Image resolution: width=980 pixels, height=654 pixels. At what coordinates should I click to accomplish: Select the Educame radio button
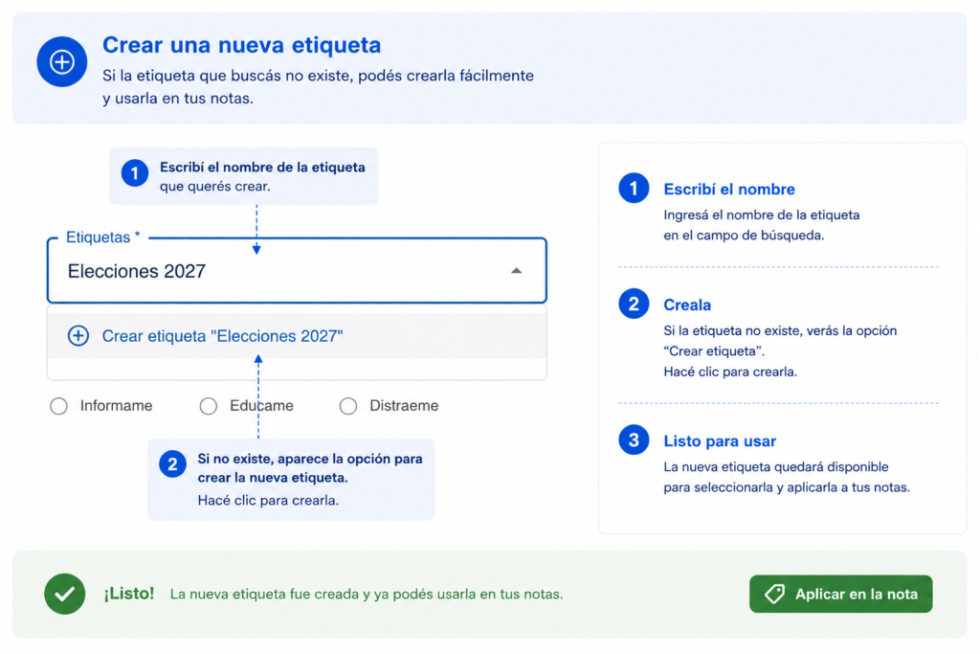[208, 406]
